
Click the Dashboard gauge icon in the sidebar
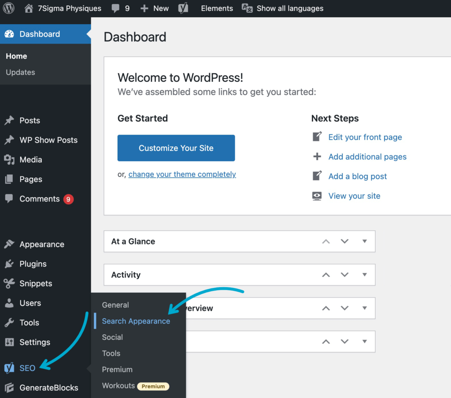click(x=9, y=34)
